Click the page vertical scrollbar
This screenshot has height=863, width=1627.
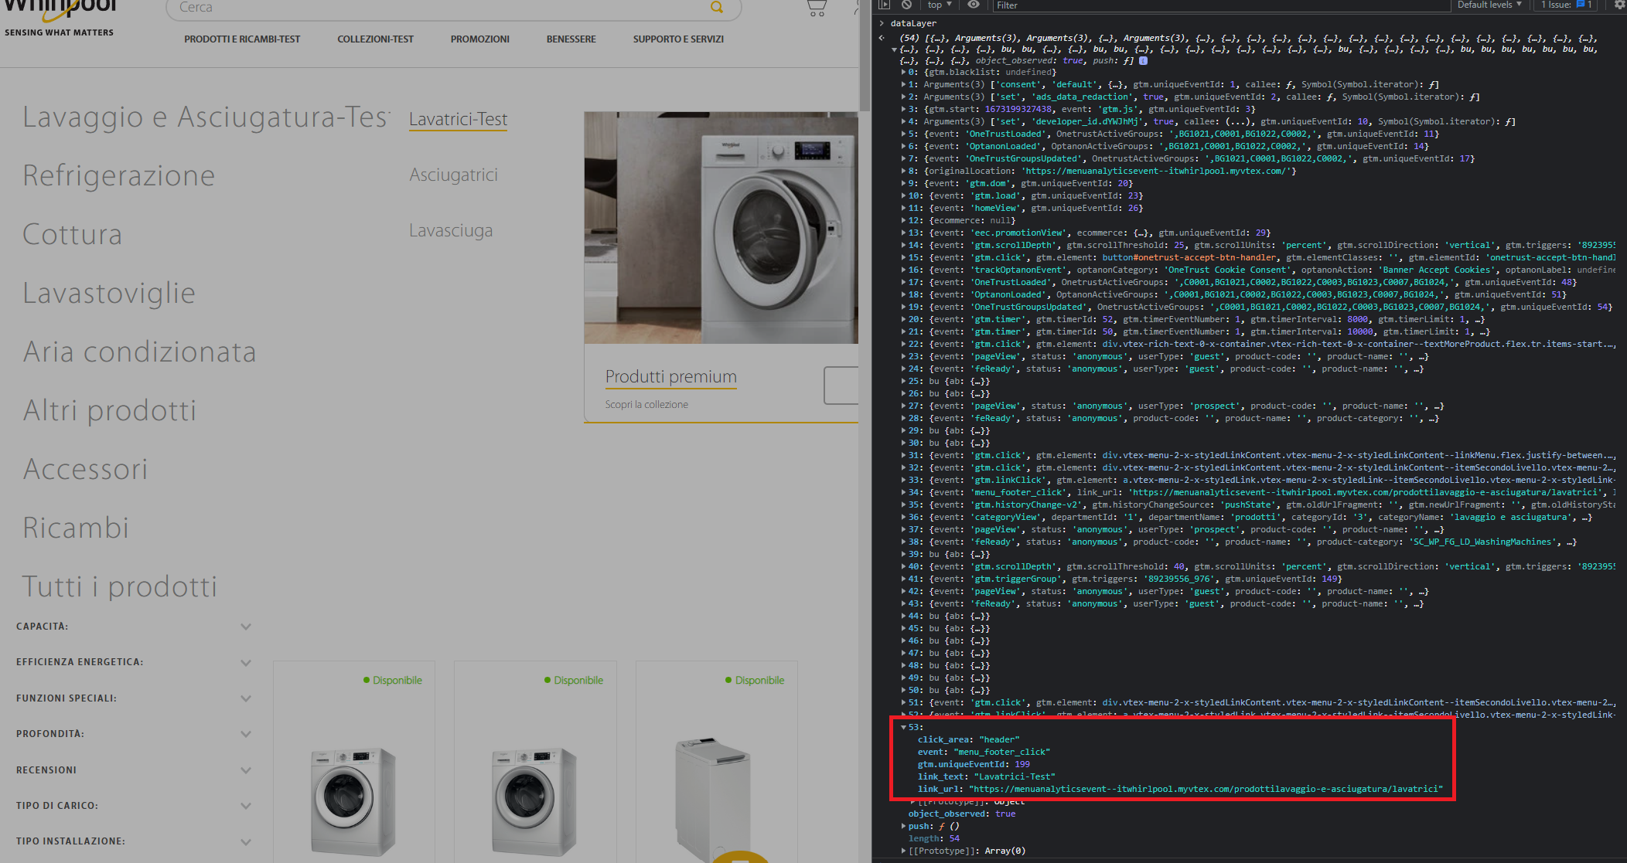tap(865, 54)
